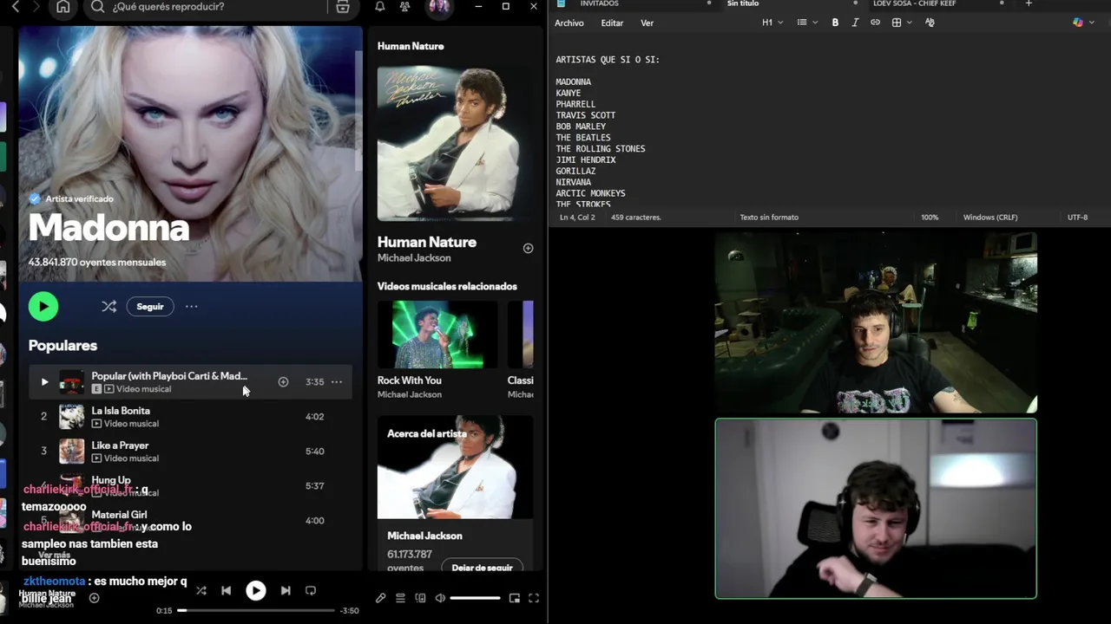Adjust the Spotify volume slider
Viewport: 1111px width, 624px height.
point(475,598)
